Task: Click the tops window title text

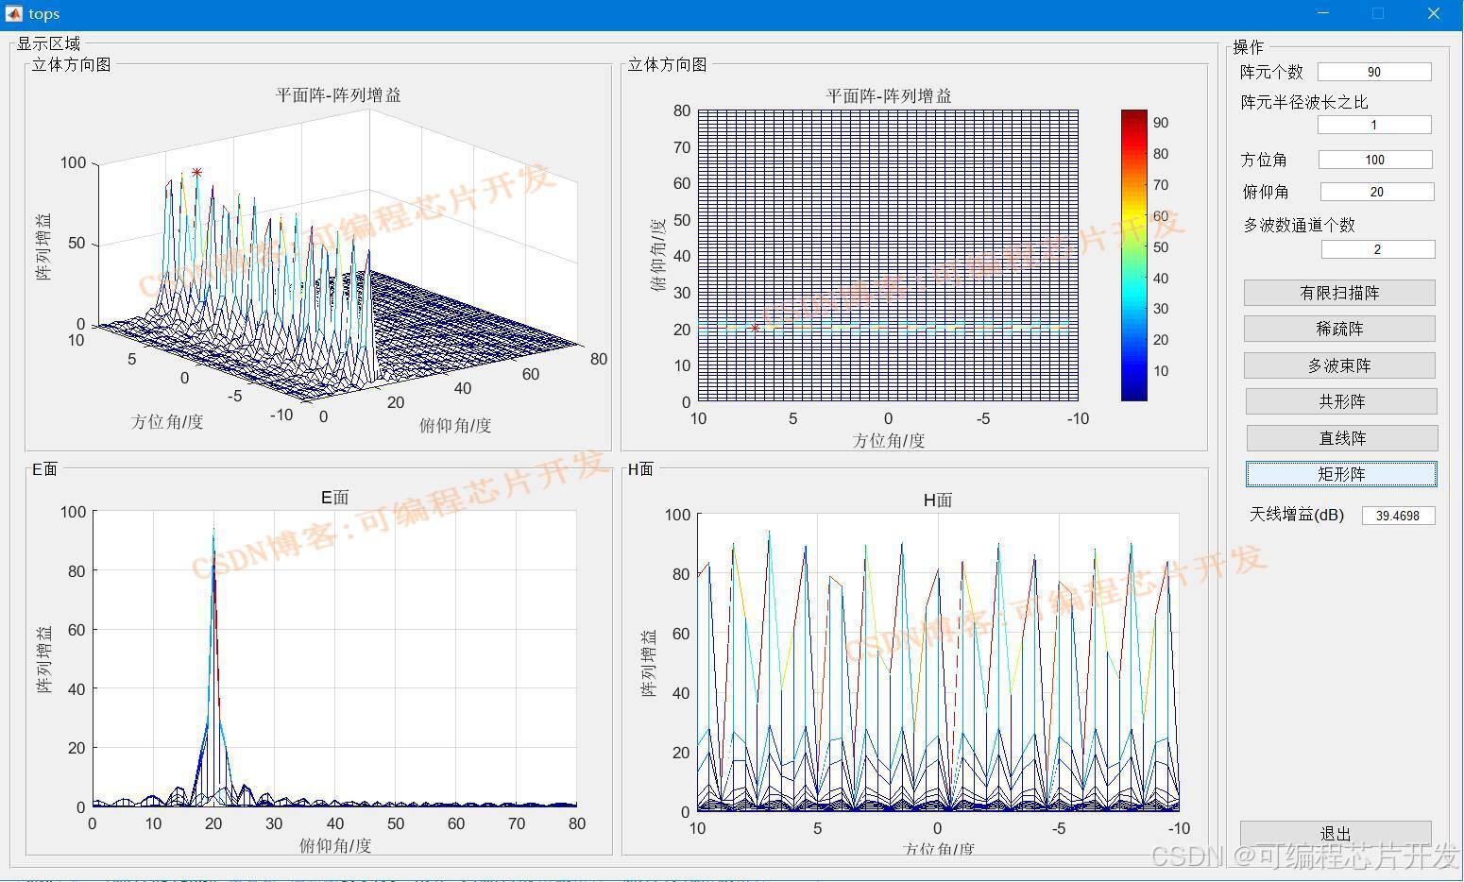Action: coord(43,13)
